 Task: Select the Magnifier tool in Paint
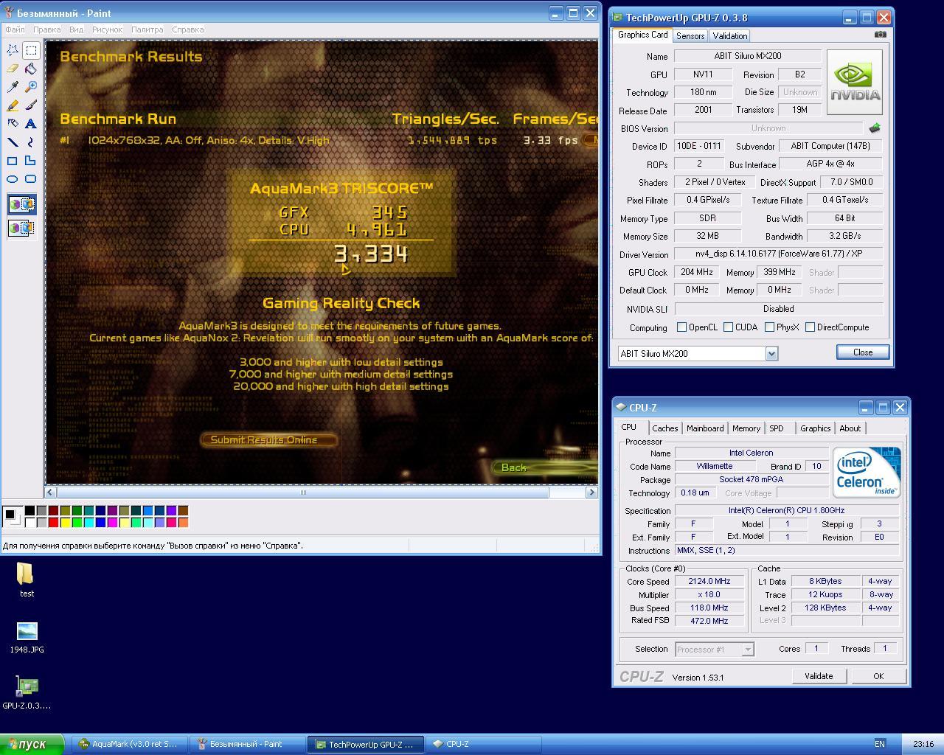pyautogui.click(x=30, y=87)
